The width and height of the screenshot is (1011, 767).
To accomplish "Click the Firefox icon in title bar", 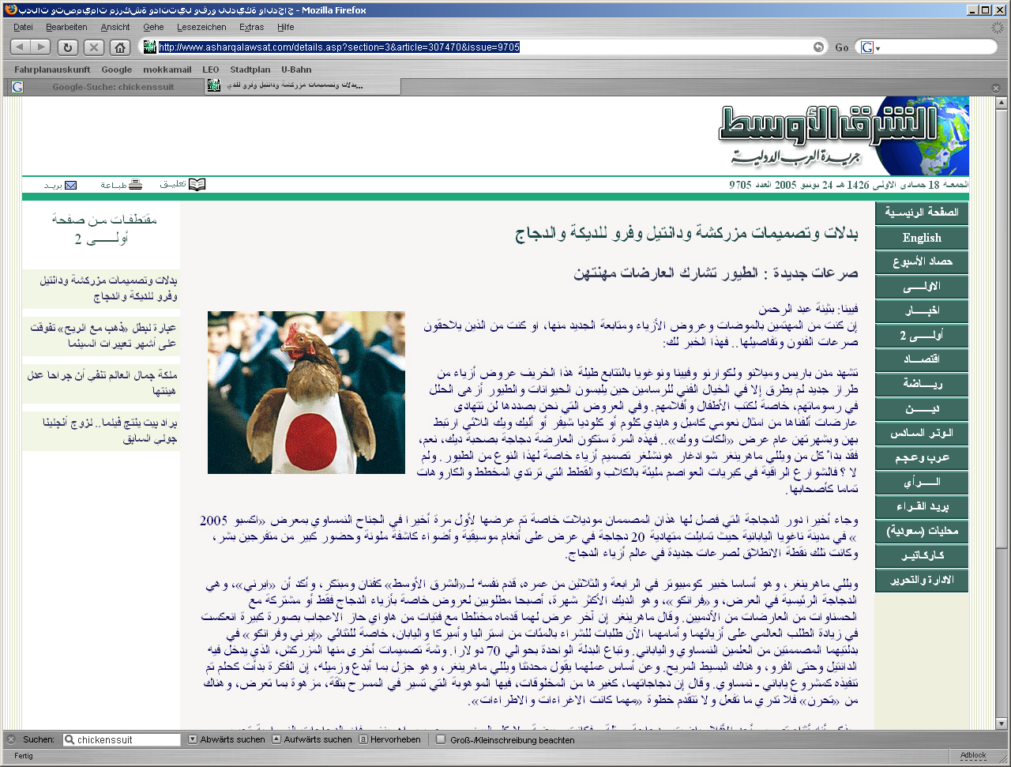I will (x=9, y=9).
